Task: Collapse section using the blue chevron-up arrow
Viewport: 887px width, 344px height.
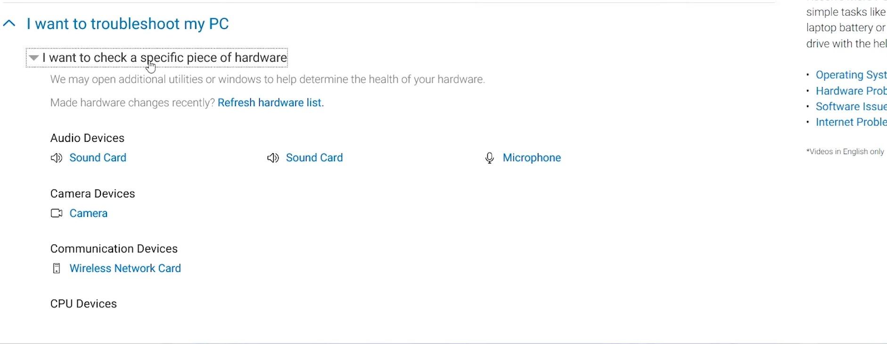Action: pyautogui.click(x=9, y=24)
